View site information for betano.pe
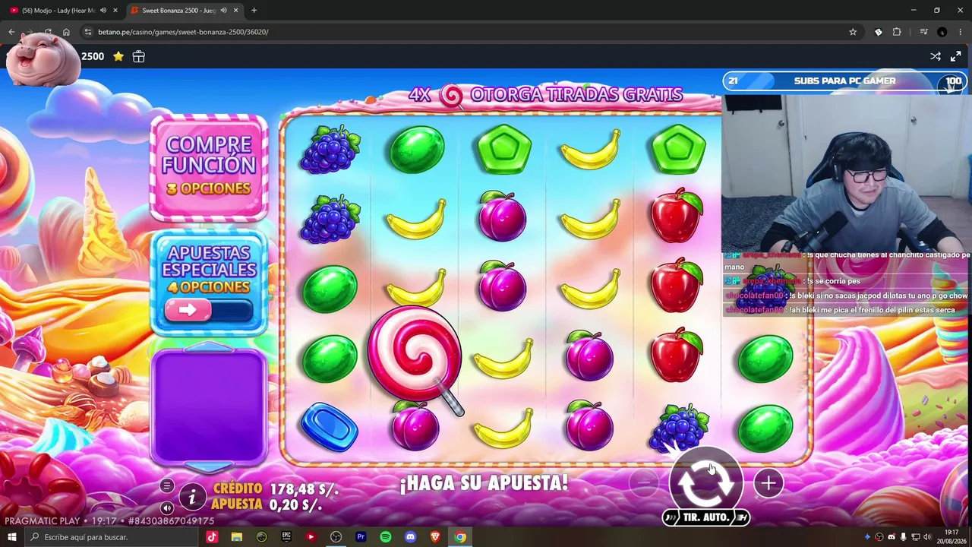 [x=88, y=32]
